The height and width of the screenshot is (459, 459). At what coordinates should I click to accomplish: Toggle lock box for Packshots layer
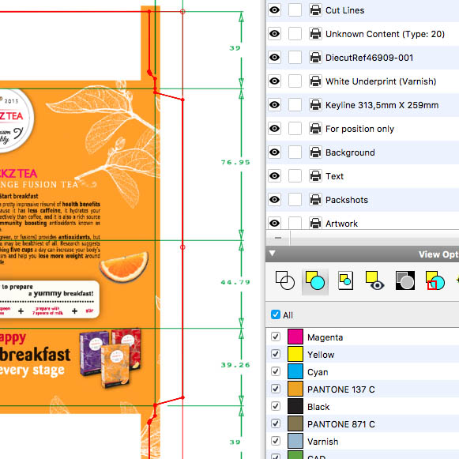(295, 200)
